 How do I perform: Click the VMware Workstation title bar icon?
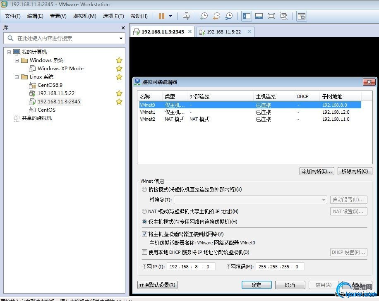[x=5, y=4]
